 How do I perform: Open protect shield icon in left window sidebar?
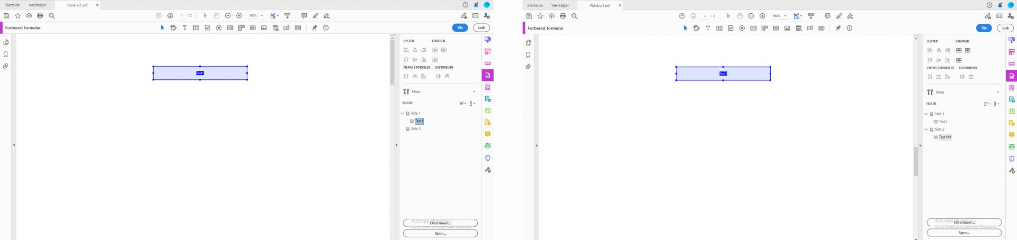[x=488, y=158]
